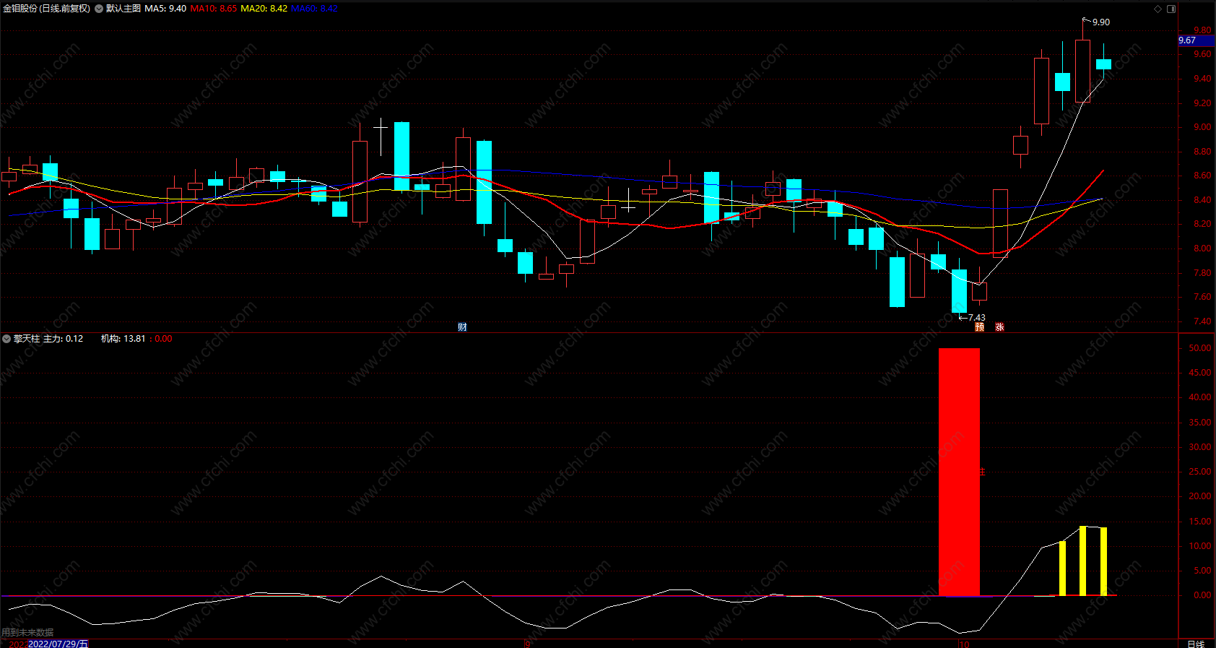Click the 擎天柱 indicator name
The width and height of the screenshot is (1216, 648).
coord(27,339)
